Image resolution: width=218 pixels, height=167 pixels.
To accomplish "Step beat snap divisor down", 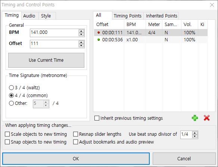I will (x=194, y=136).
